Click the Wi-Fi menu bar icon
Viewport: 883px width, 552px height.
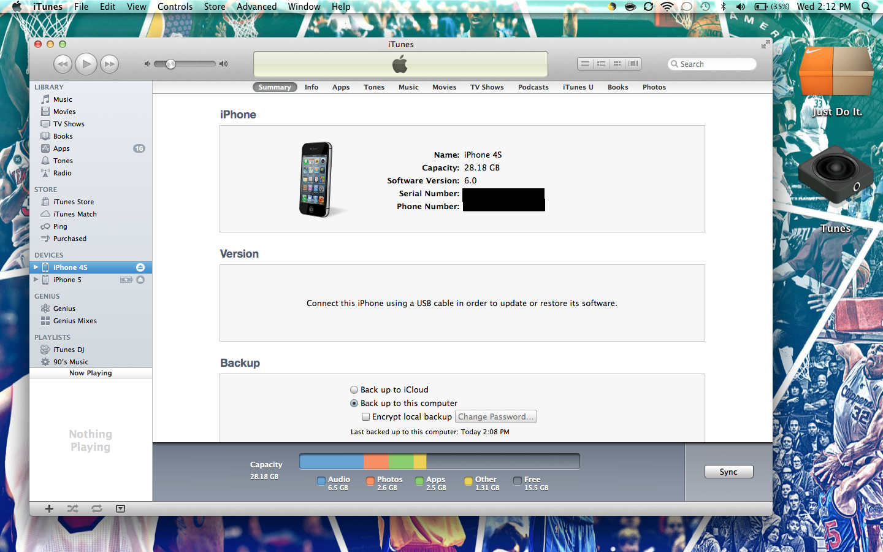[x=667, y=7]
